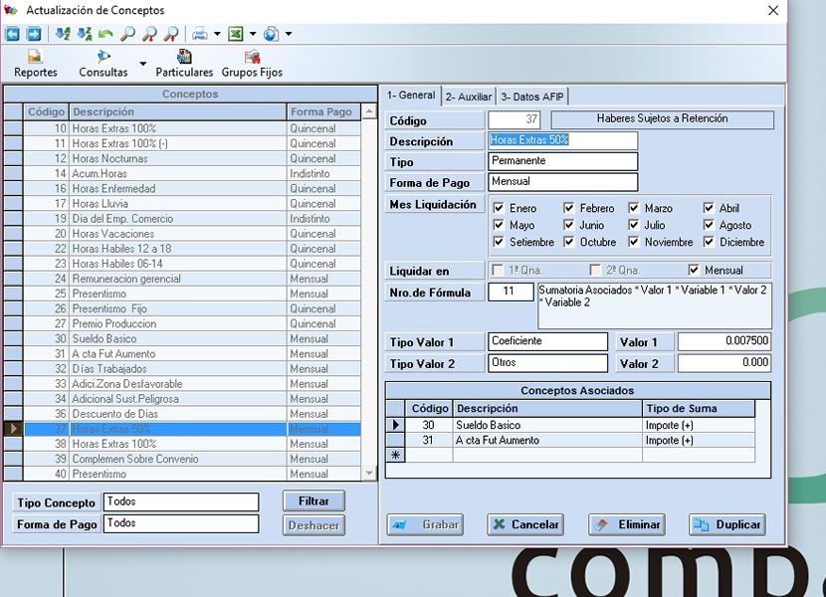This screenshot has width=826, height=597.
Task: Uncheck the Febrero month checkbox
Action: click(569, 208)
